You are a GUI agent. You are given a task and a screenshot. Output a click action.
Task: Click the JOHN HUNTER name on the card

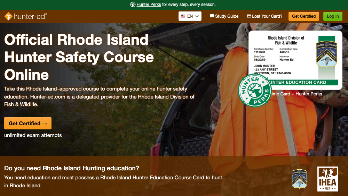click(264, 66)
